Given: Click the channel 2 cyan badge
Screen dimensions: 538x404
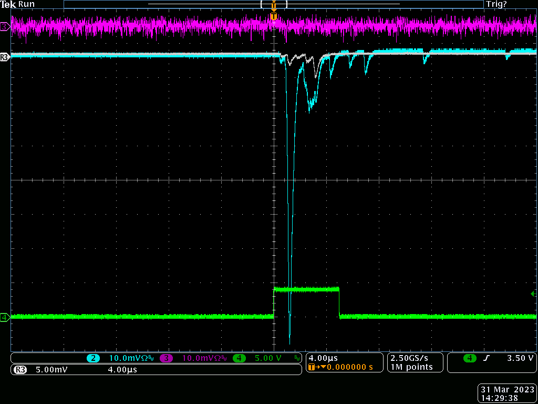Looking at the screenshot, I should [x=94, y=358].
